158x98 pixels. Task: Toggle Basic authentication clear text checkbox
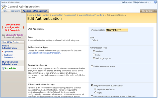(92, 96)
